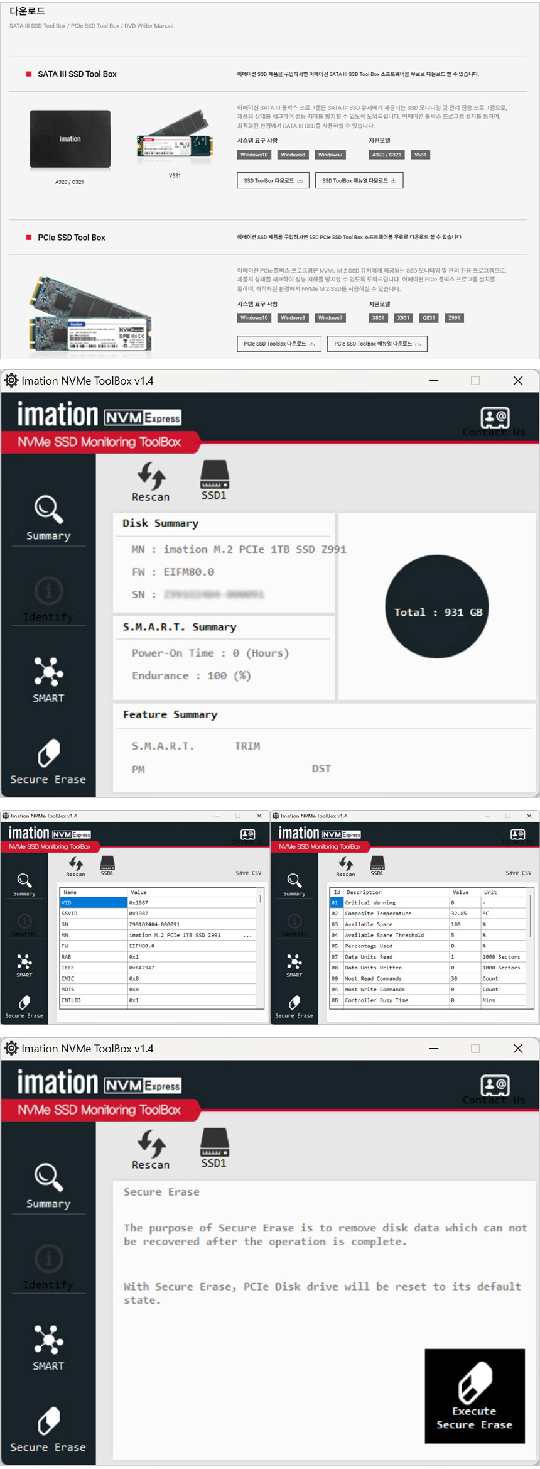Select SSD1 icon in bottom Secure Erase window
The width and height of the screenshot is (540, 1469).
pyautogui.click(x=214, y=1142)
